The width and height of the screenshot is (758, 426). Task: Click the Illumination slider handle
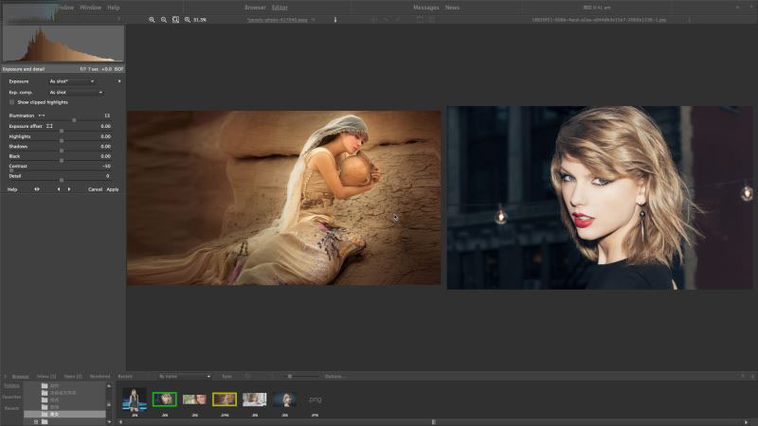(x=74, y=120)
